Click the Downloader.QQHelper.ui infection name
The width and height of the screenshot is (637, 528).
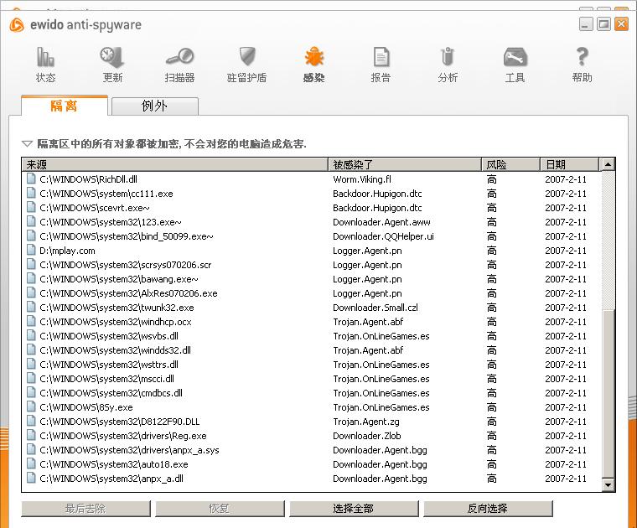point(383,236)
